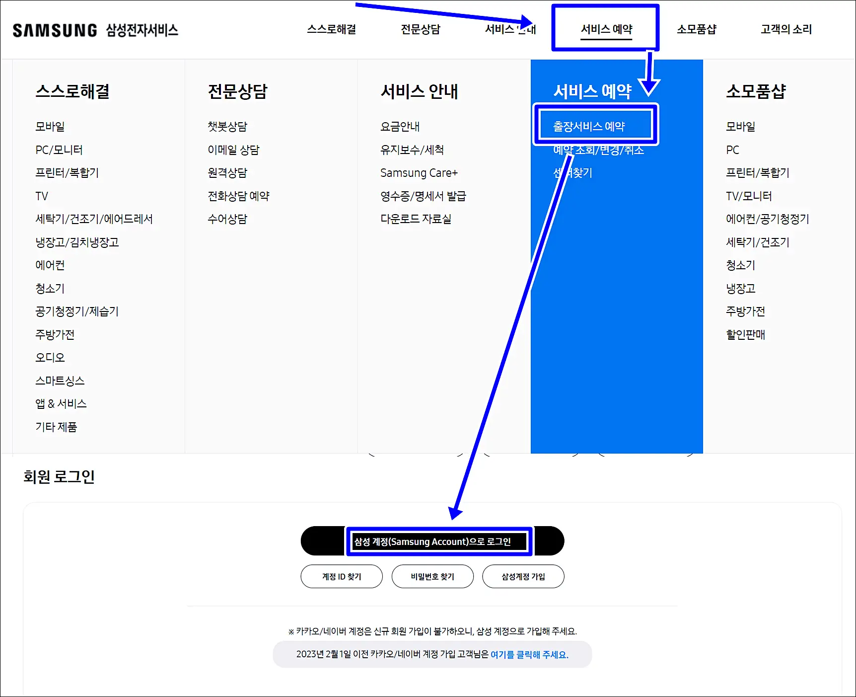856x697 pixels.
Task: Select the 서비스 예약 top menu
Action: [x=607, y=29]
